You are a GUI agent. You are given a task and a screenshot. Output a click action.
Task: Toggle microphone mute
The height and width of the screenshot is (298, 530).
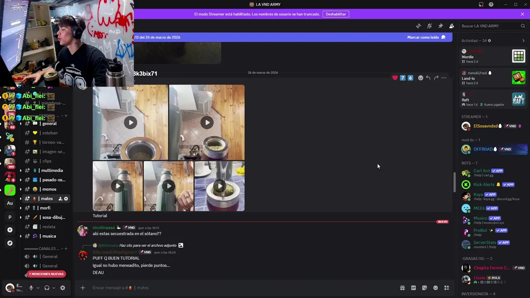pyautogui.click(x=31, y=288)
